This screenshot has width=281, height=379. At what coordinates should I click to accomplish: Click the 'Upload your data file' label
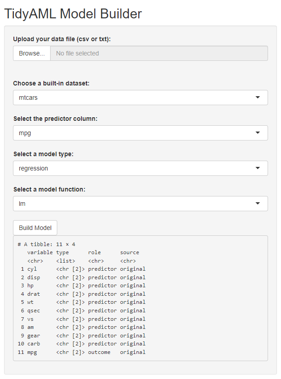point(62,39)
